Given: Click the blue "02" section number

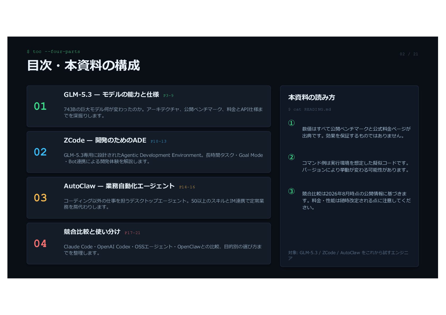Looking at the screenshot, I should tap(40, 152).
